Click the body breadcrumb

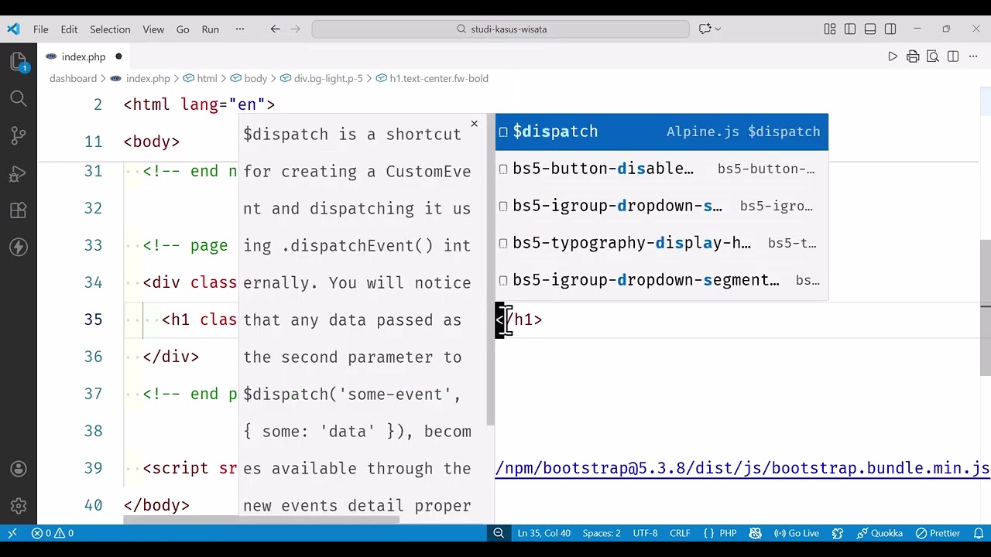coord(249,78)
